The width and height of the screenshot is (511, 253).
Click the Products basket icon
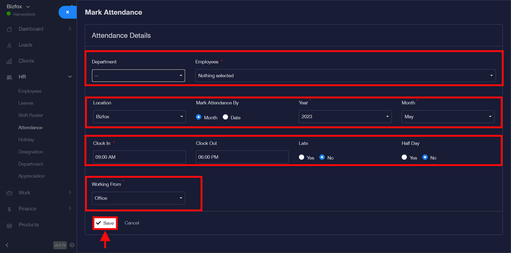(x=9, y=225)
